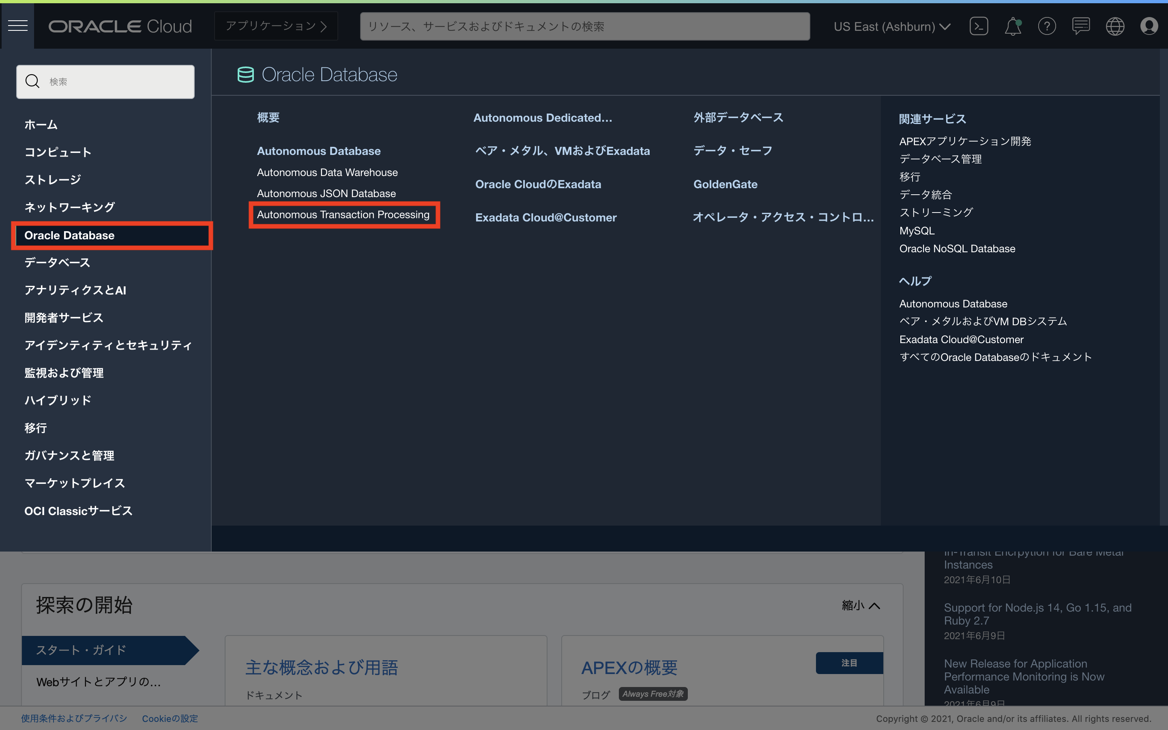Screen dimensions: 1168x730
Task: Click the globe language icon
Action: [1115, 26]
